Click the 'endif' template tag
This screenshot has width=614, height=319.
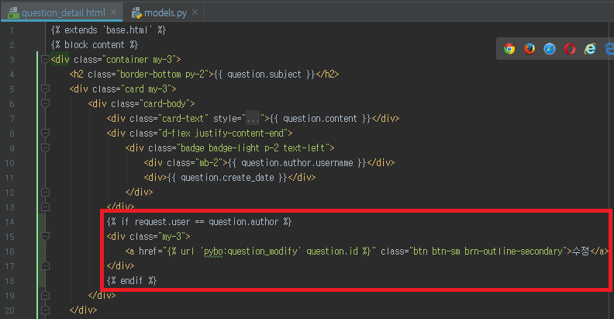[131, 281]
